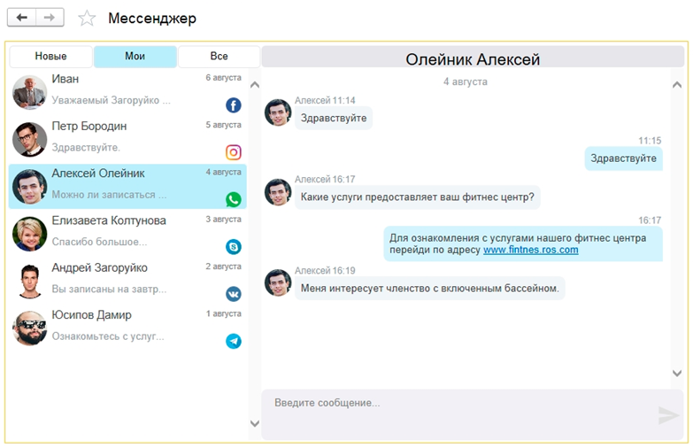
Task: Select the Алексей Олейник conversation name
Action: [x=98, y=174]
